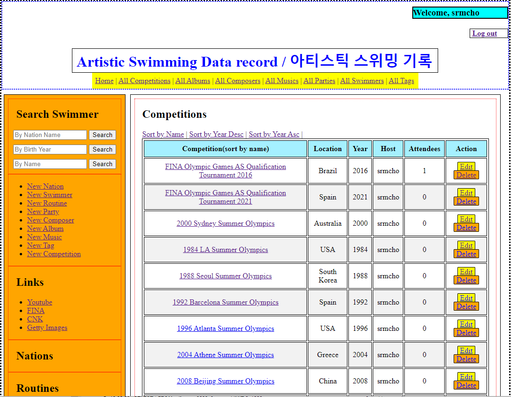
Task: Log out of the srmcho account
Action: pos(484,33)
